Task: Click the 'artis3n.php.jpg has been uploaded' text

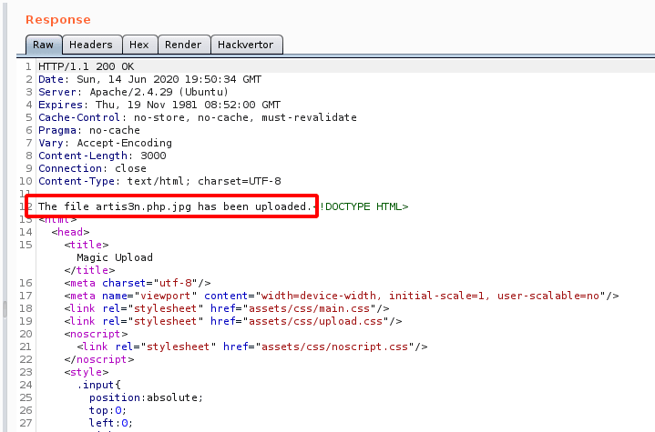Action: point(203,206)
